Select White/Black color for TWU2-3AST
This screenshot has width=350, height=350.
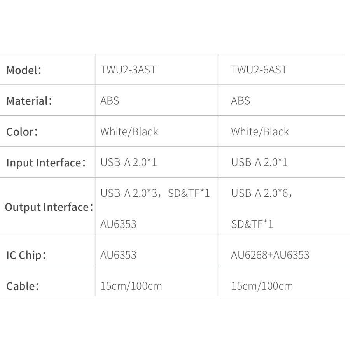coord(129,131)
